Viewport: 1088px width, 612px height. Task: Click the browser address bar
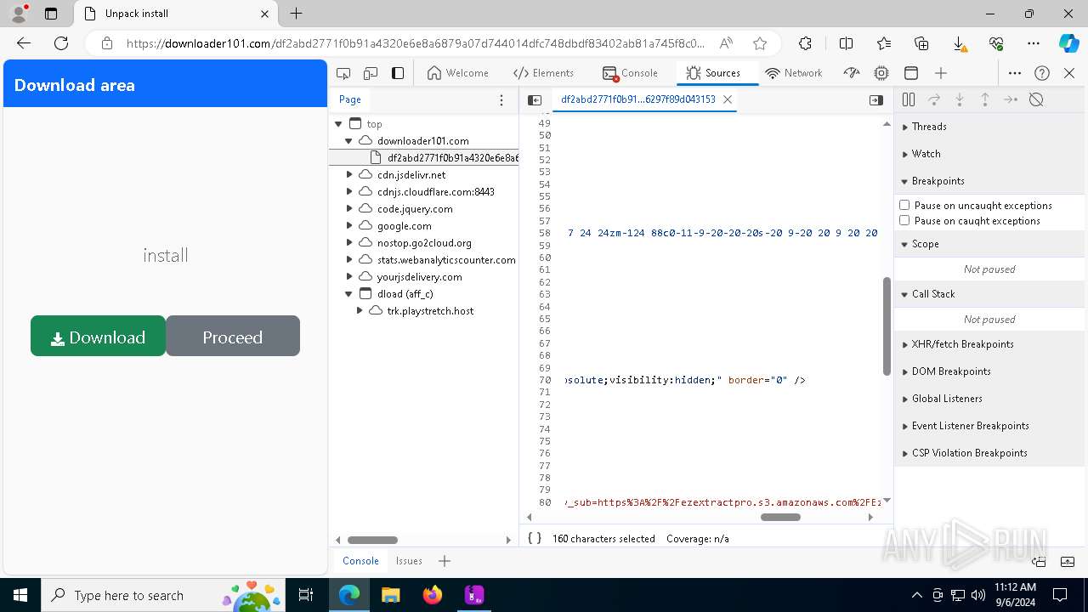(416, 43)
